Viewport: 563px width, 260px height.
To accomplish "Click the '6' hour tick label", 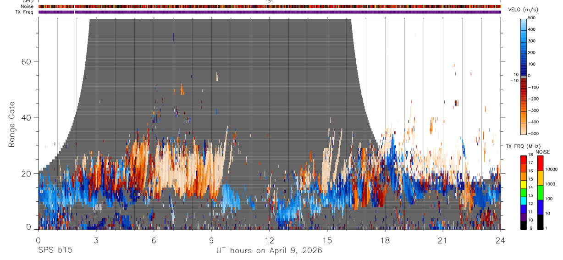I will (154, 240).
